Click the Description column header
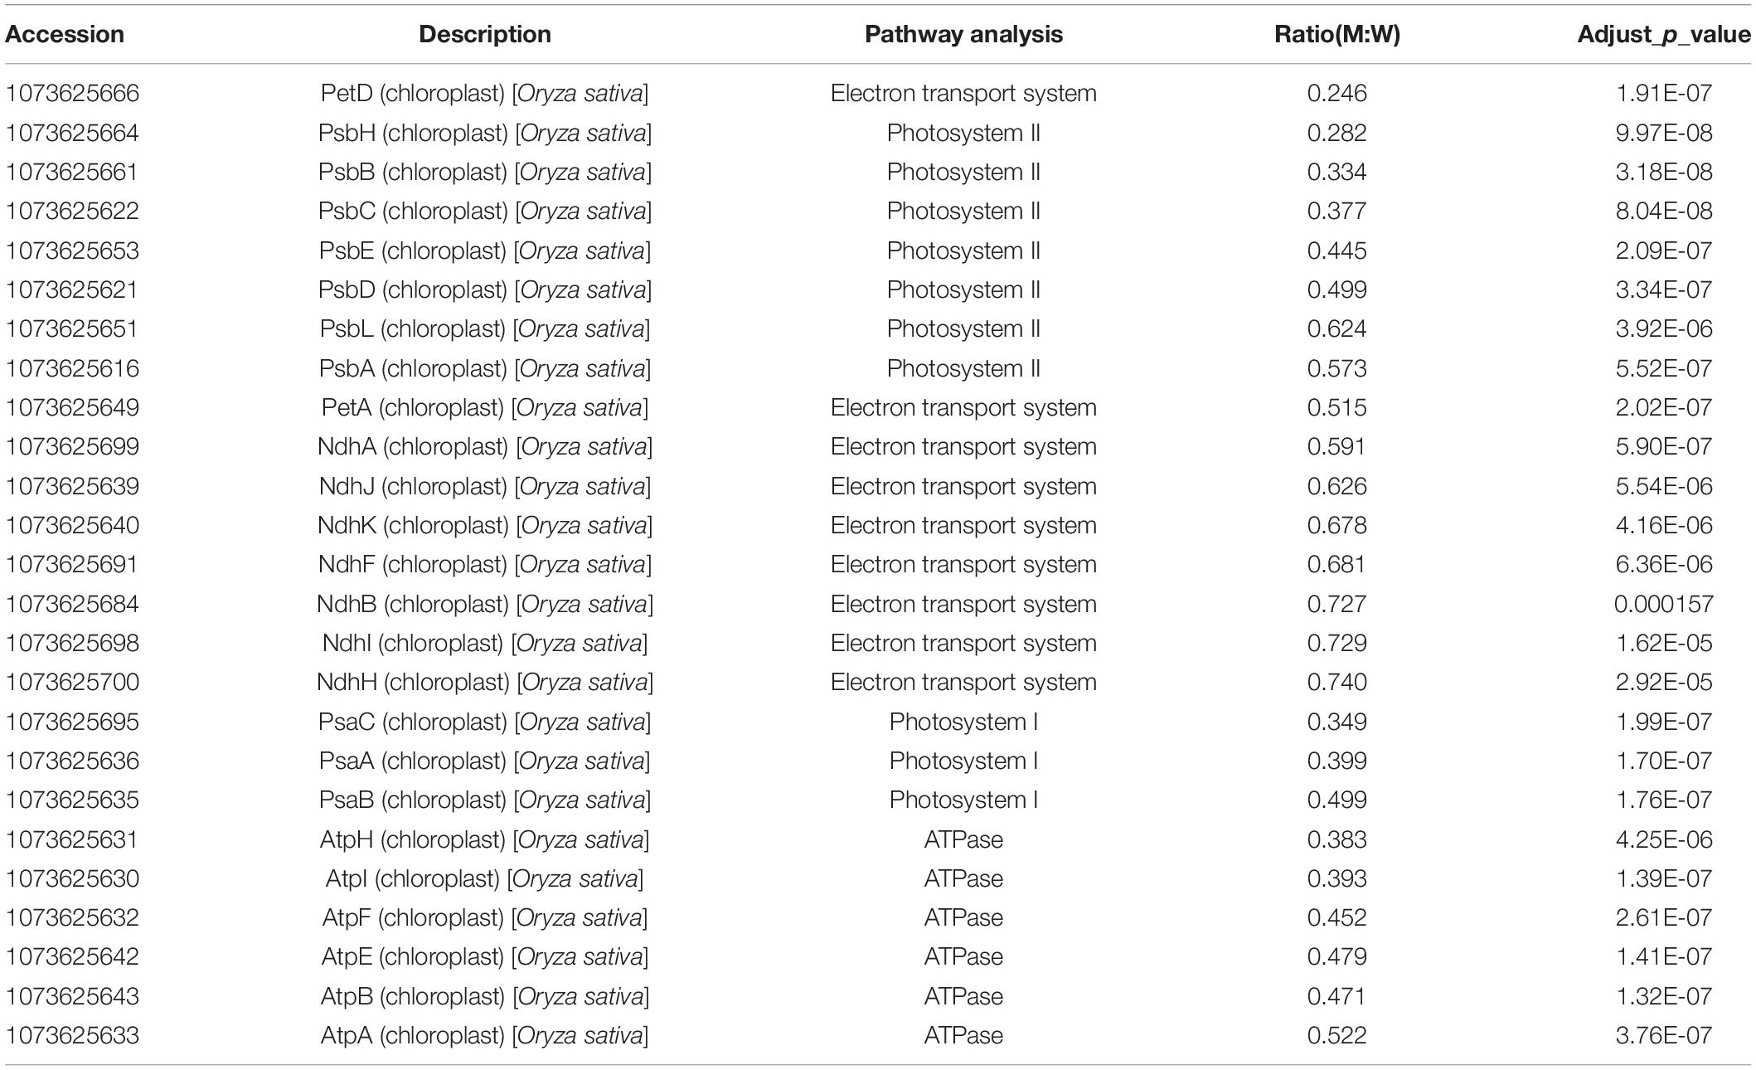The height and width of the screenshot is (1070, 1756). point(485,34)
